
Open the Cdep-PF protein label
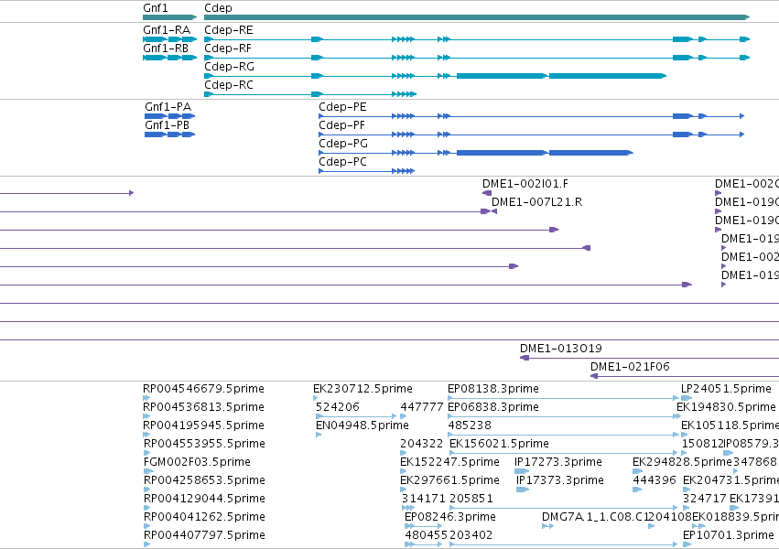click(x=341, y=125)
